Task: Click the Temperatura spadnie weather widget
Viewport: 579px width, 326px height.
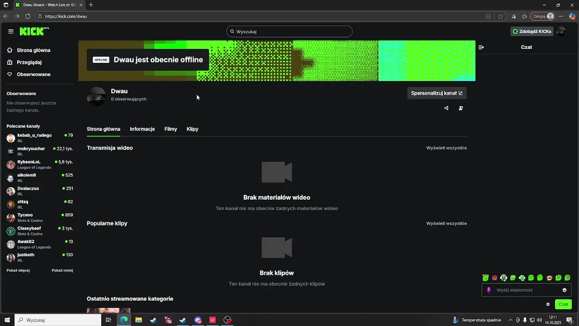Action: point(477,320)
